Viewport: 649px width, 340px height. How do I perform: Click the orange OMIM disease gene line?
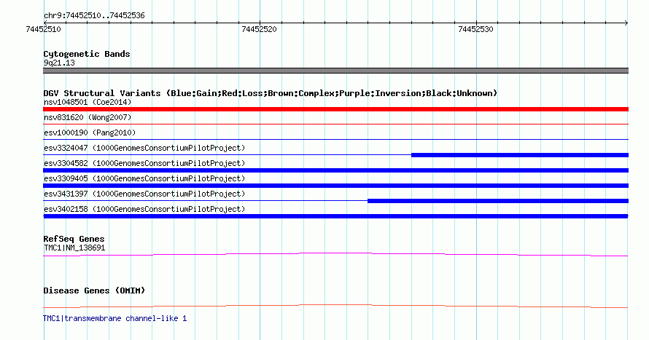(335, 306)
